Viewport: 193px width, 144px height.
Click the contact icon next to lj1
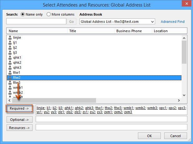(x=10, y=42)
